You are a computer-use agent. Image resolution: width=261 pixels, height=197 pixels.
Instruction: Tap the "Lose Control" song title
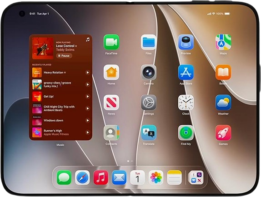(65, 46)
